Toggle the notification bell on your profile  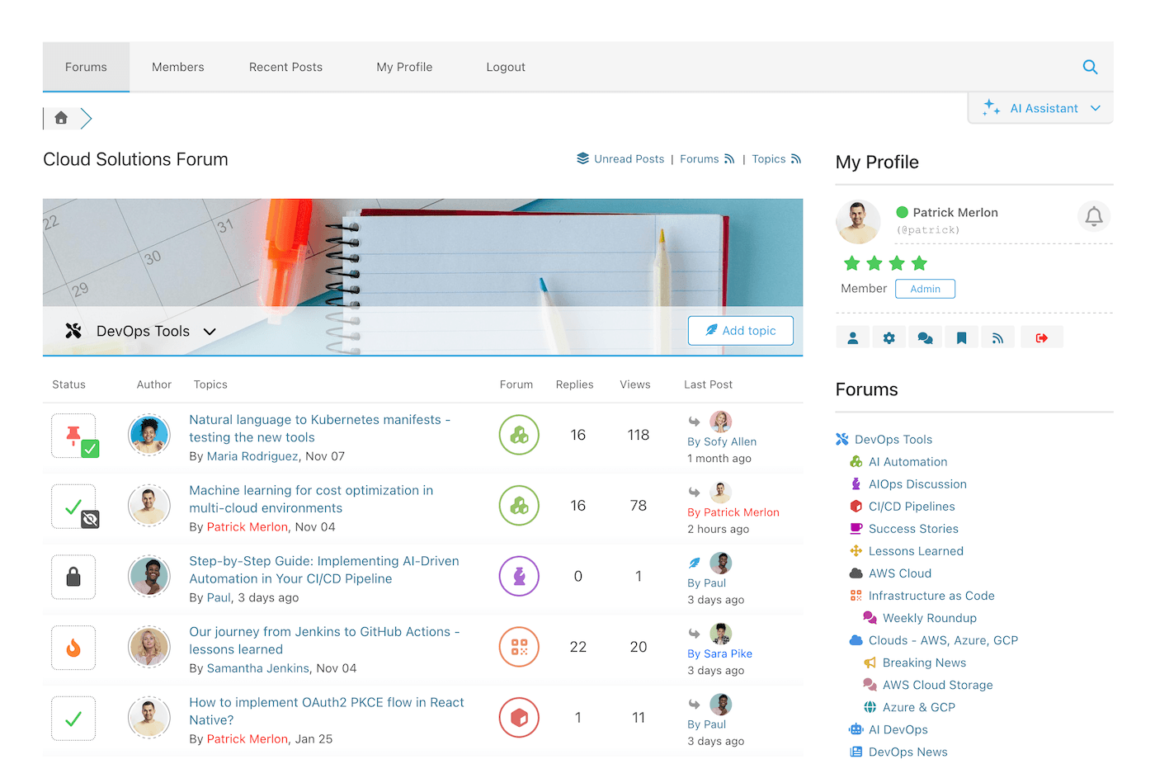(1094, 216)
